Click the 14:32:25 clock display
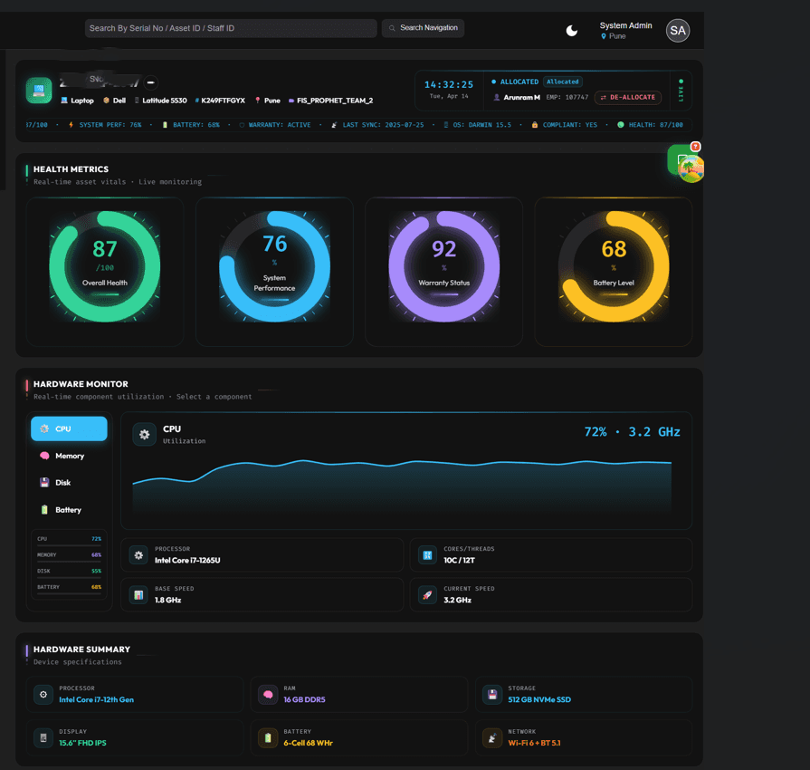The image size is (810, 770). [x=449, y=84]
